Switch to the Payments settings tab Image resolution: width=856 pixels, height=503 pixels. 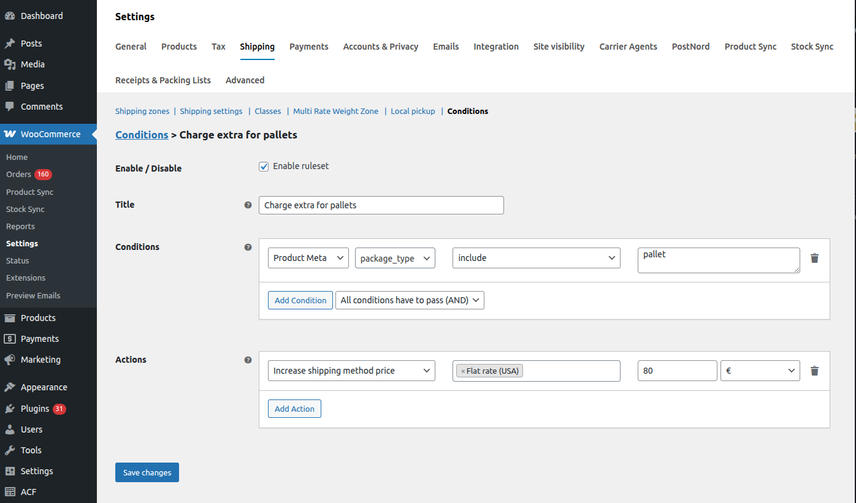point(308,47)
